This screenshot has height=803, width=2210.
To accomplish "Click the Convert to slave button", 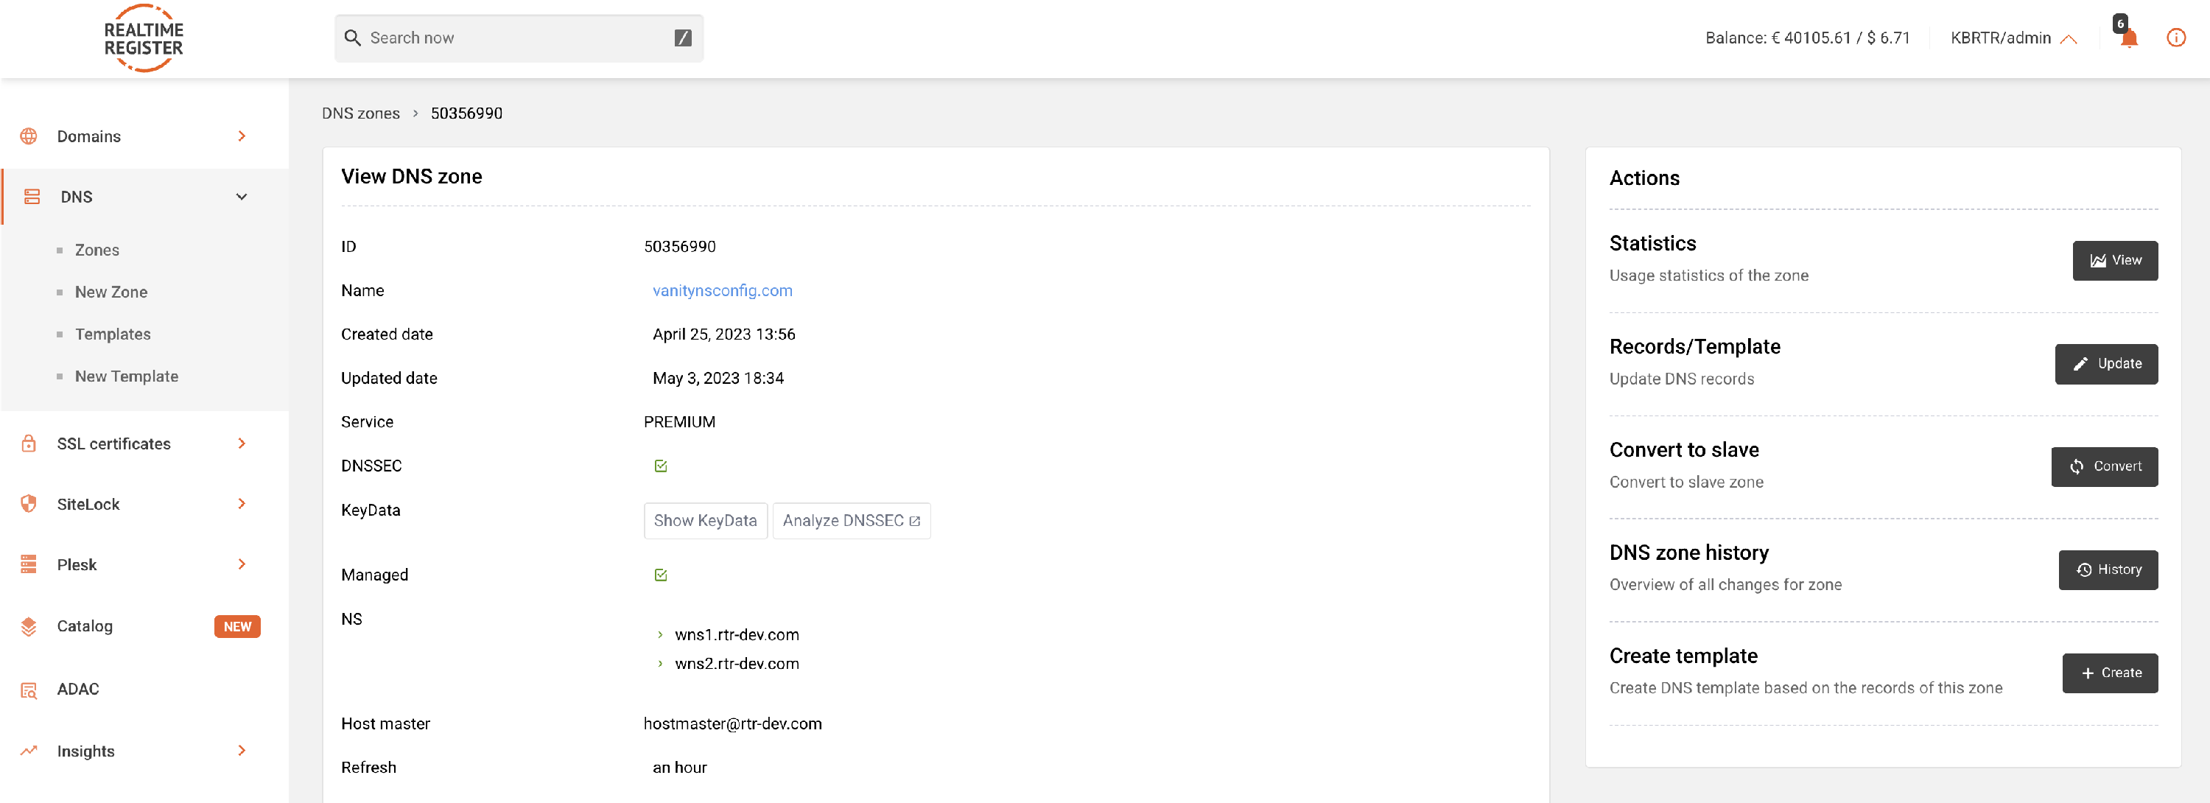I will click(2104, 467).
